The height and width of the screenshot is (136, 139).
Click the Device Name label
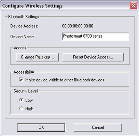[23, 37]
